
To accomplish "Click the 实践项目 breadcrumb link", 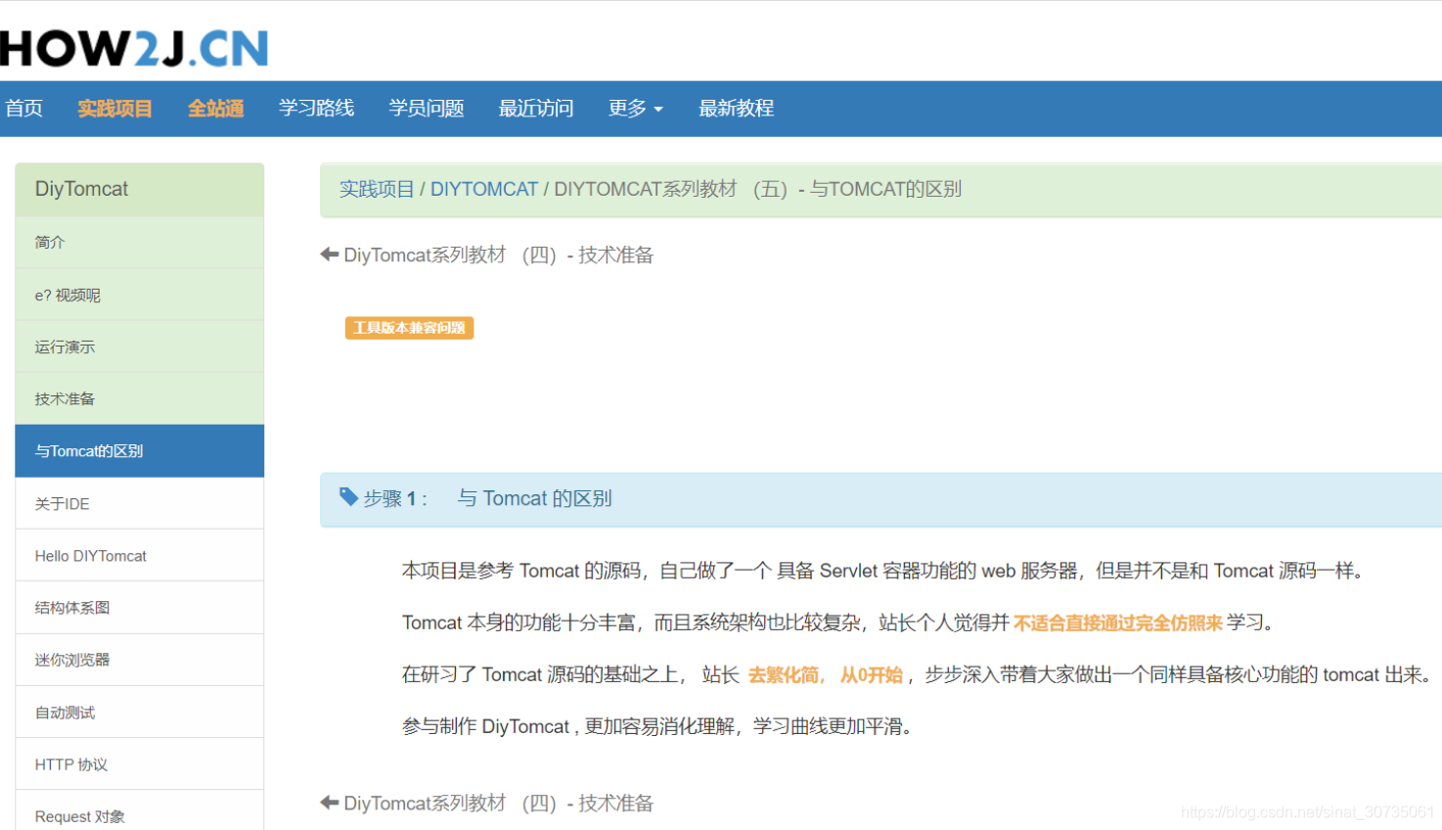I will (x=377, y=189).
